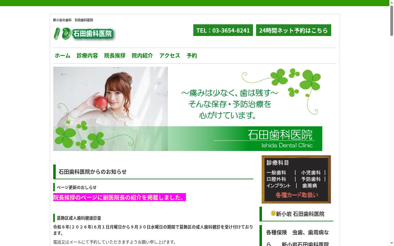The height and width of the screenshot is (246, 394).
Task: Click the 新小岩の歯科 石田歯科医院 tagline text
Action: click(73, 20)
